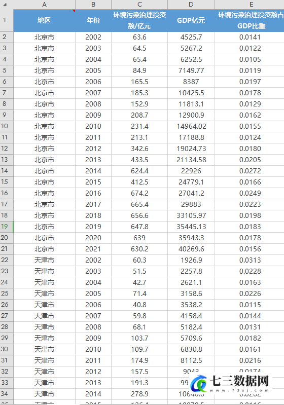Select ratio cell 0.0197
This screenshot has width=284, height=405.
(250, 82)
